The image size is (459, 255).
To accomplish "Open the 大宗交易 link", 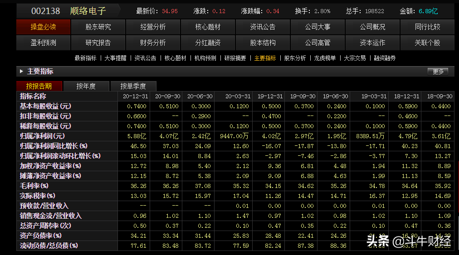I will tap(355, 58).
